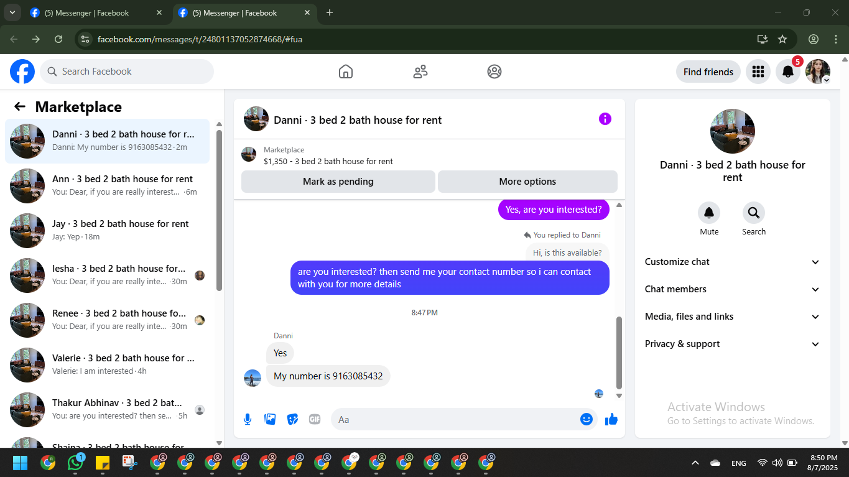Choose a GIF icon

tap(315, 419)
